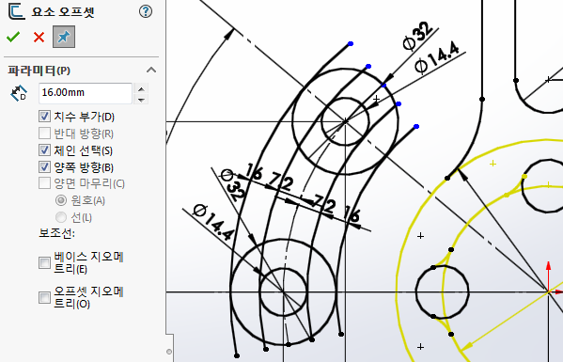
Task: Click the 파라미터(P) section title
Action: click(x=39, y=70)
